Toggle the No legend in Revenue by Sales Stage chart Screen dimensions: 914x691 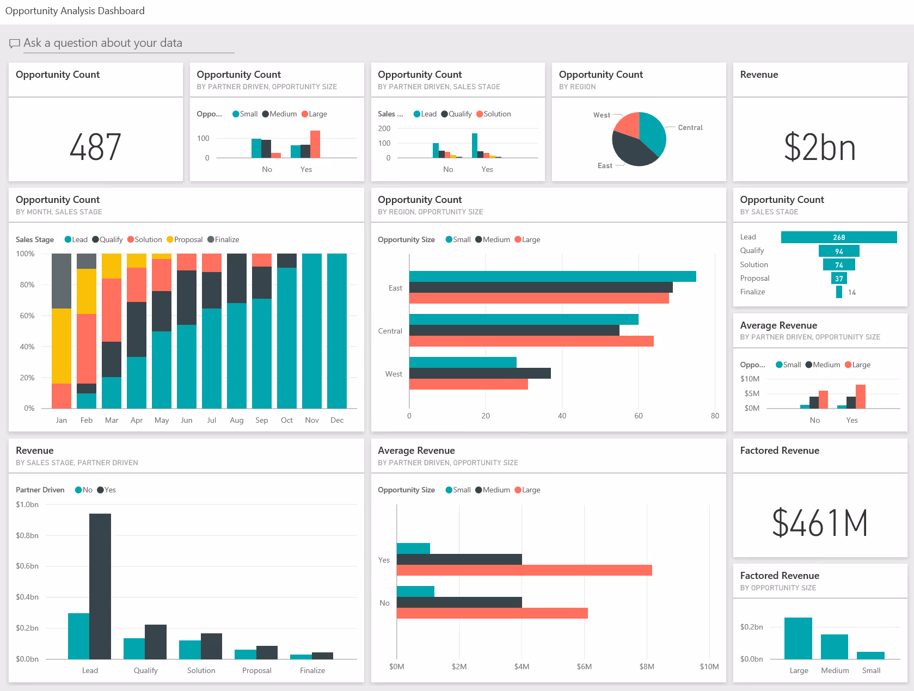point(78,490)
